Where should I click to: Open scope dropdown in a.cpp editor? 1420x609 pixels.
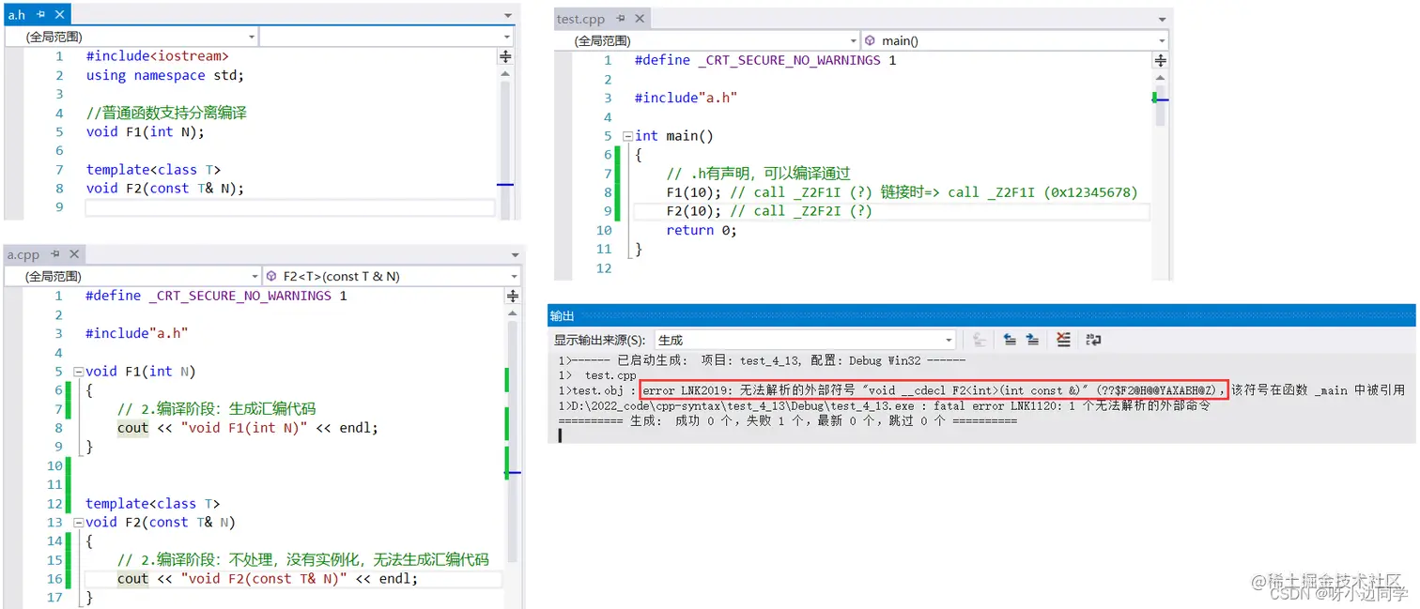(x=132, y=276)
